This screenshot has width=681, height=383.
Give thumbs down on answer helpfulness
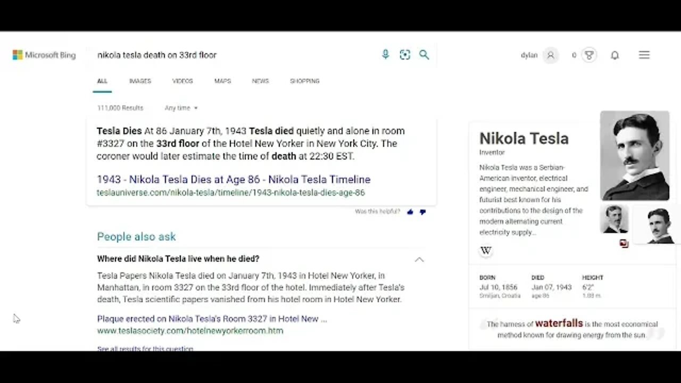423,212
